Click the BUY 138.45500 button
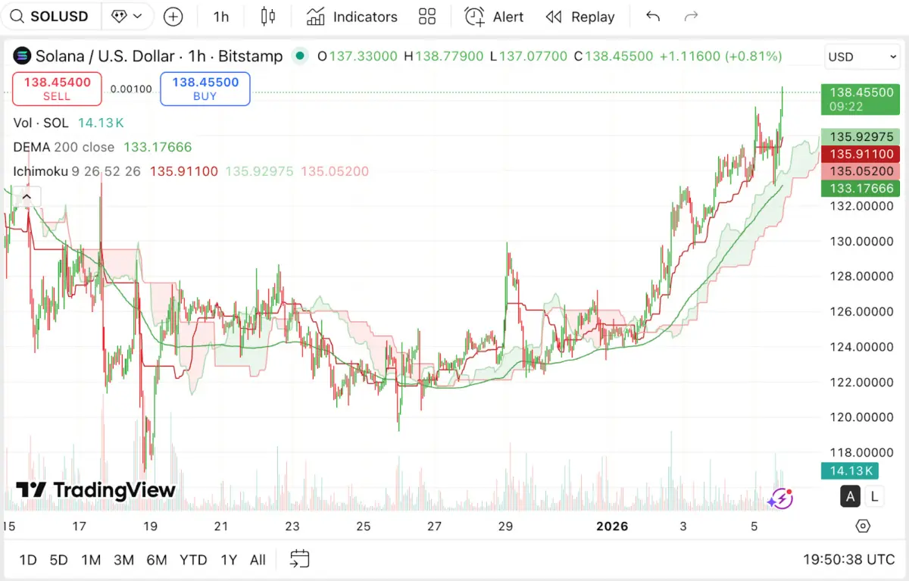 click(205, 89)
